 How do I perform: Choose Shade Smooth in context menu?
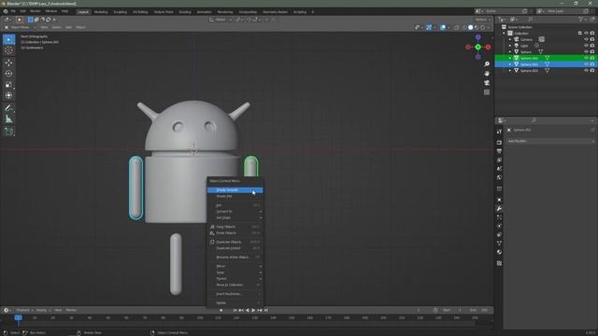pos(235,190)
